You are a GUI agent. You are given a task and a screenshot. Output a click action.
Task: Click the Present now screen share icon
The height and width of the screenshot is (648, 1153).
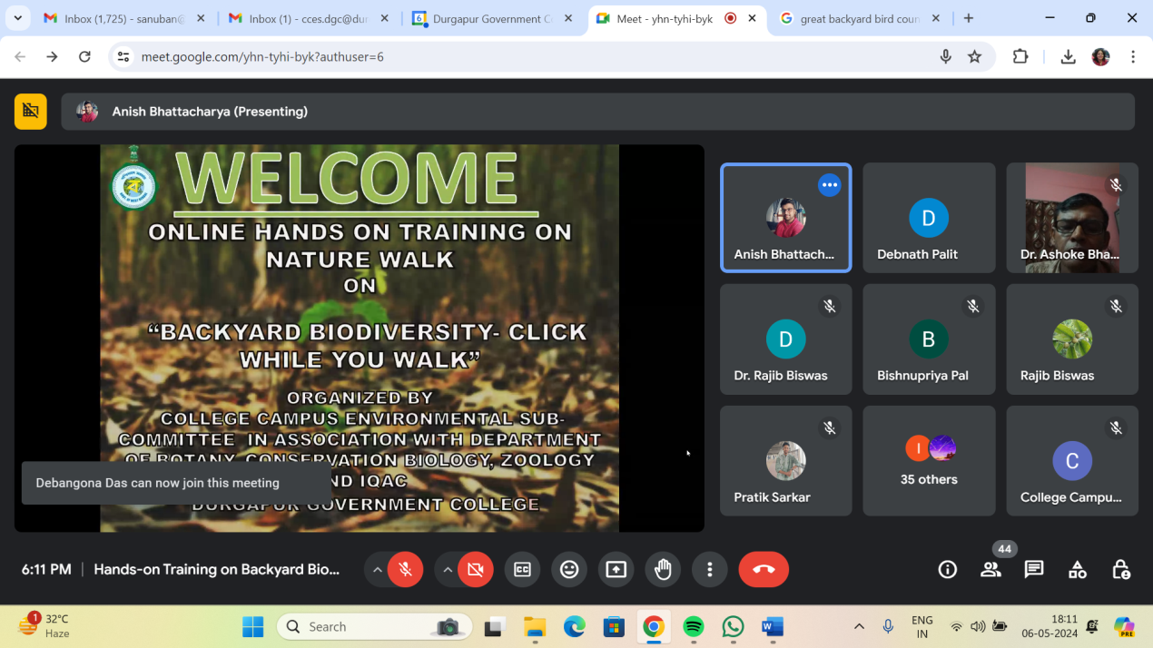click(616, 569)
